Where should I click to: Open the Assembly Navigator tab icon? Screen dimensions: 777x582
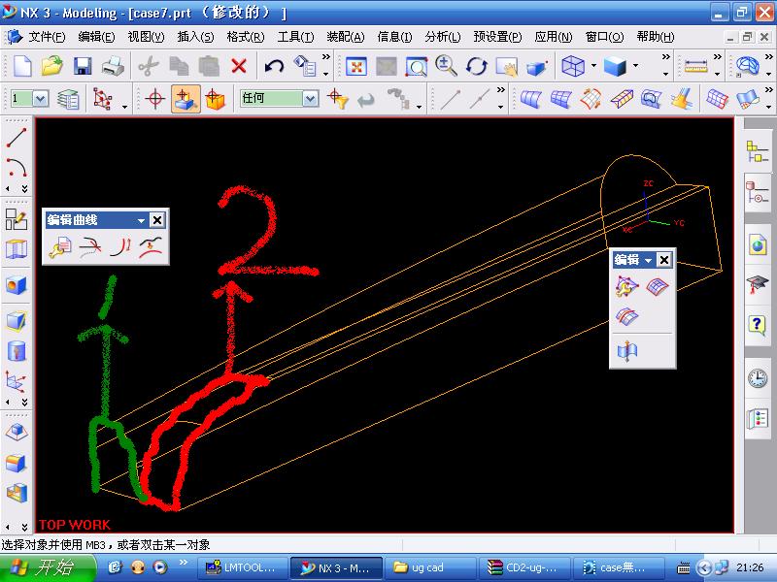(x=758, y=151)
